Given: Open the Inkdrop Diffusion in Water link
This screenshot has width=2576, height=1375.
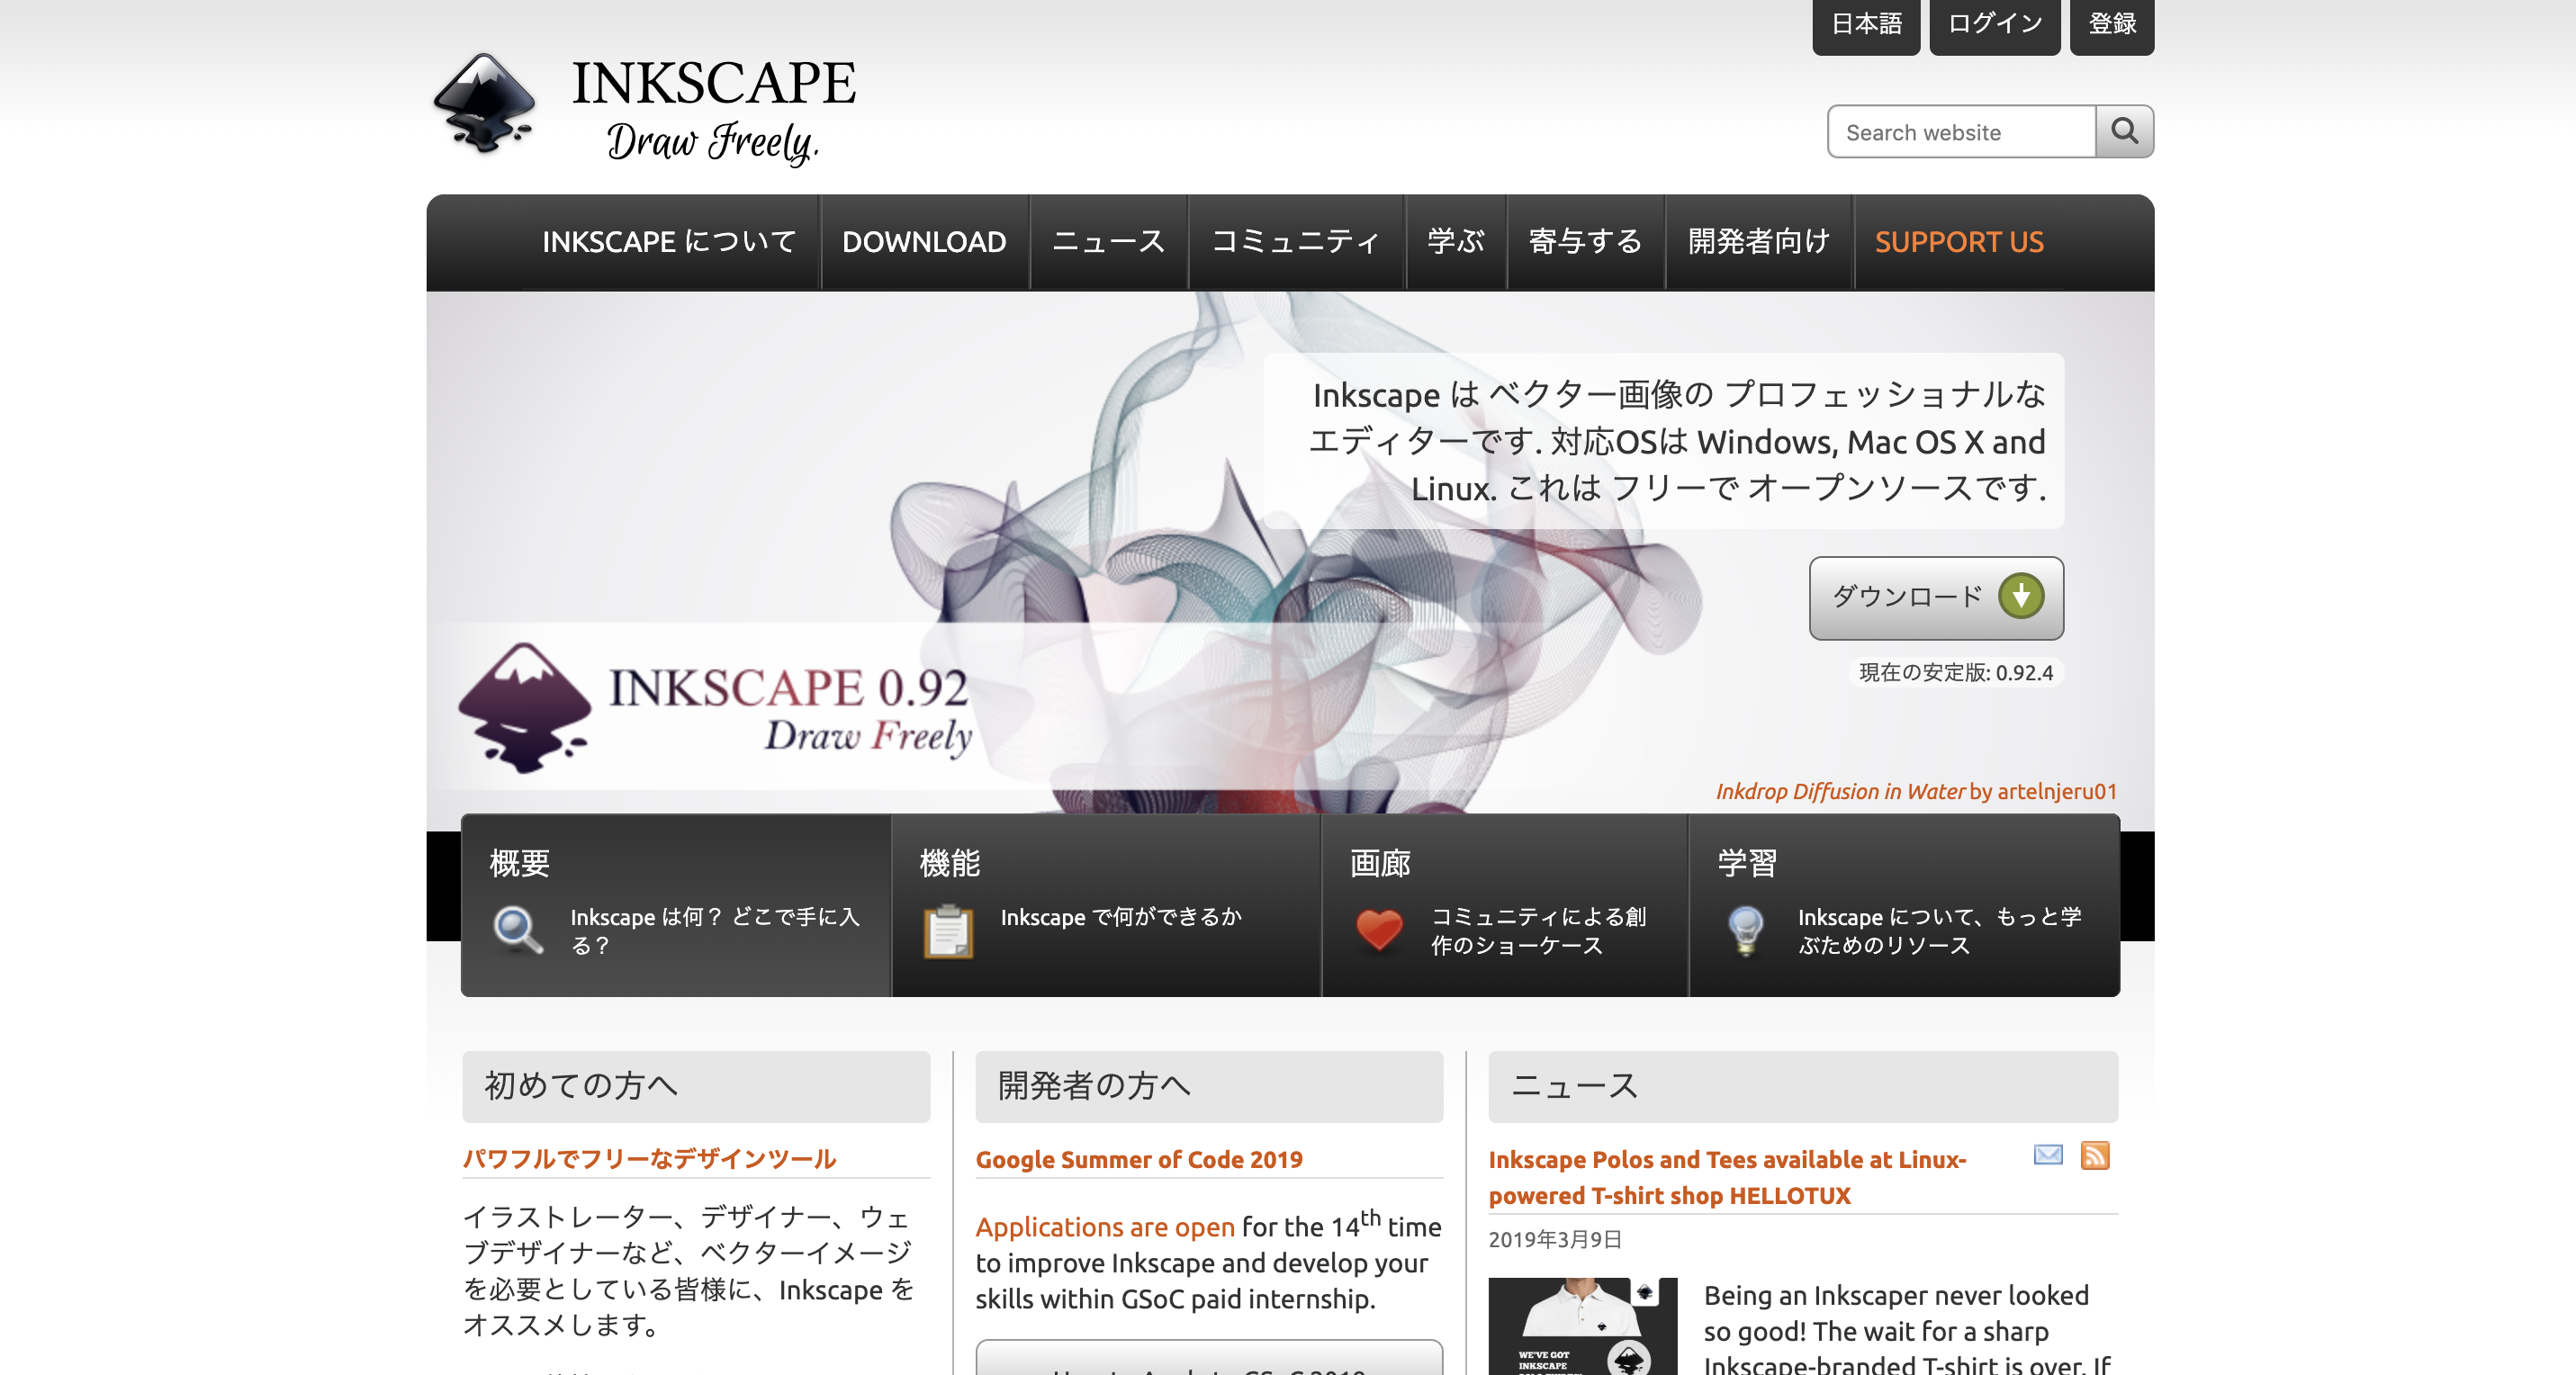Looking at the screenshot, I should 1840,791.
